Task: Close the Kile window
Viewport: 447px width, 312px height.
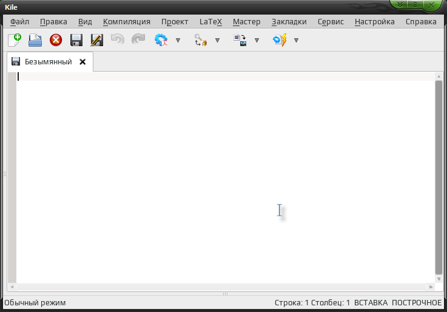Action: point(431,5)
